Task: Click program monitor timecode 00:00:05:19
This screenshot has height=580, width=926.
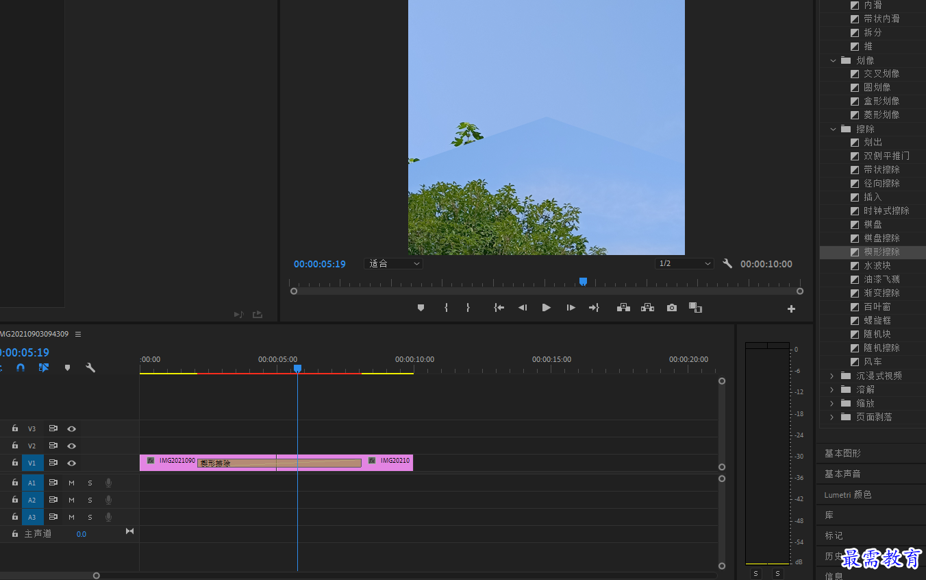Action: 320,264
